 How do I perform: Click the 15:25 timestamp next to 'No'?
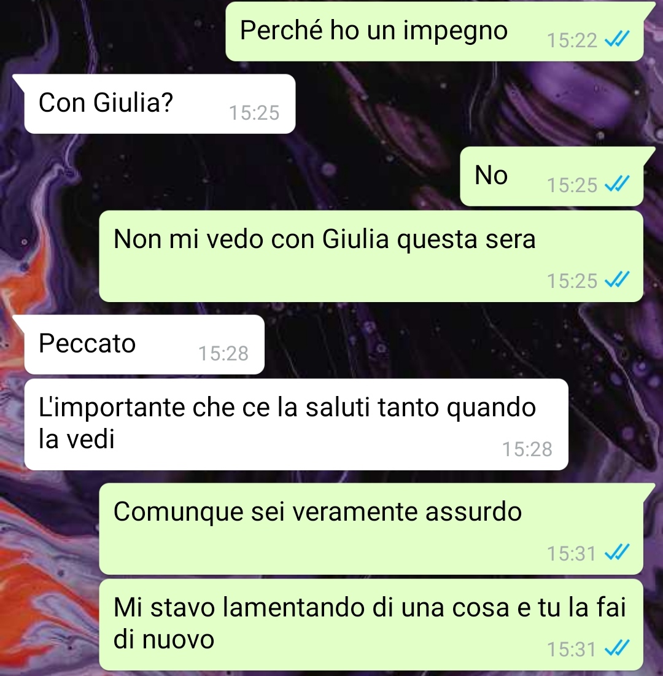[x=572, y=185]
